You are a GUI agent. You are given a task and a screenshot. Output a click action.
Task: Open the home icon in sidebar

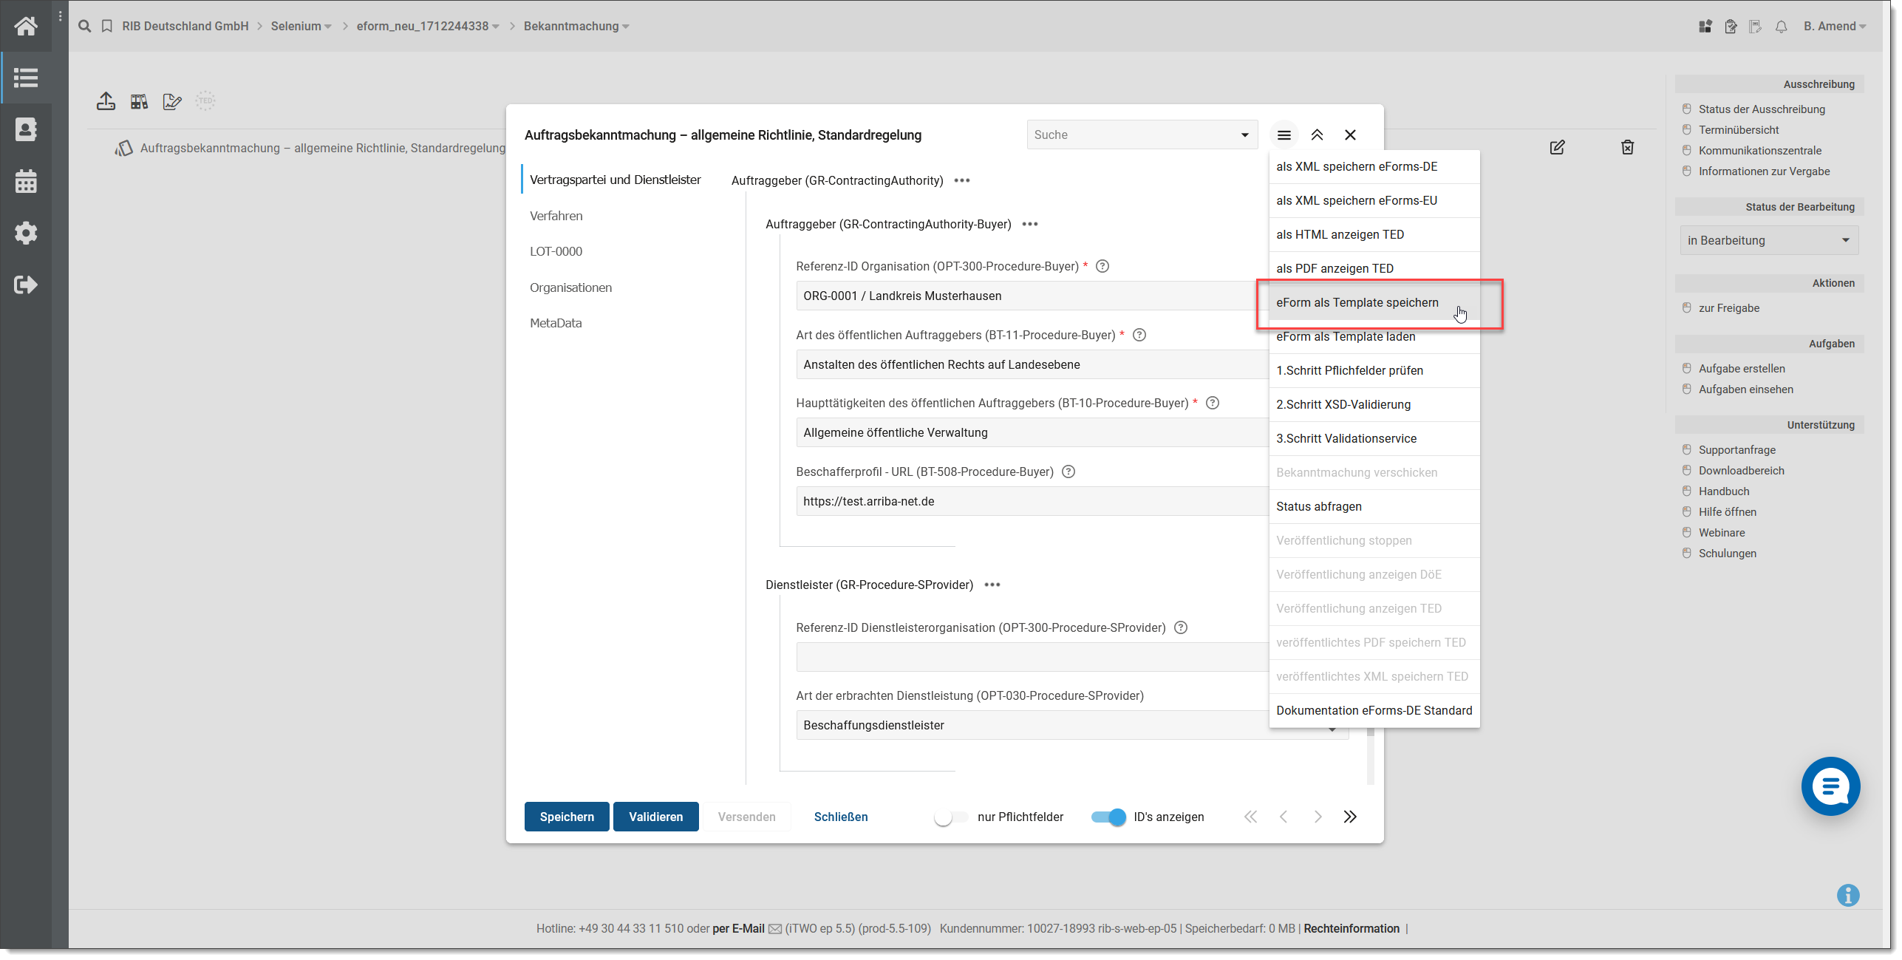coord(26,26)
